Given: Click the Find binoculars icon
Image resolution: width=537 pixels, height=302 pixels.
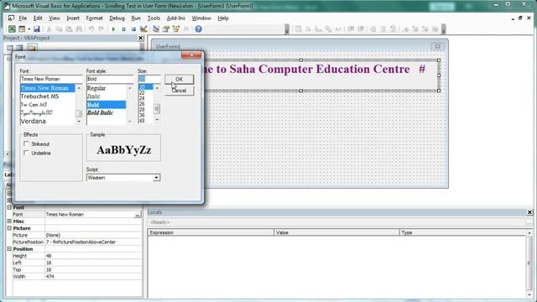Looking at the screenshot, I should click(79, 29).
